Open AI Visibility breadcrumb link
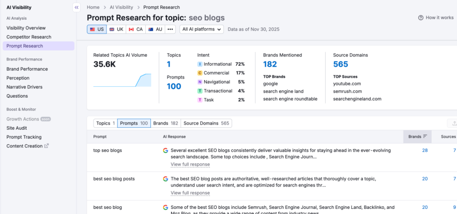 point(119,7)
